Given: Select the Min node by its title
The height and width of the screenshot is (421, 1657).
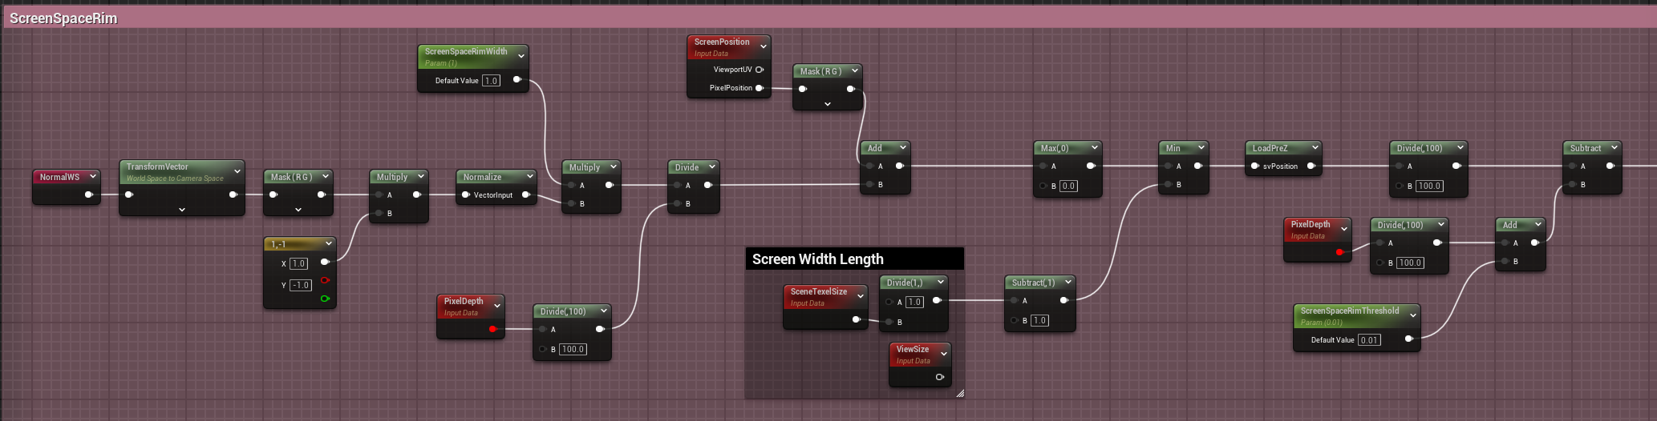Looking at the screenshot, I should pyautogui.click(x=1173, y=148).
